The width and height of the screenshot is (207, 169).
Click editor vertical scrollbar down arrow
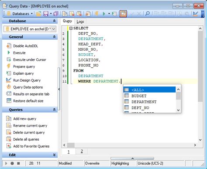(200, 140)
